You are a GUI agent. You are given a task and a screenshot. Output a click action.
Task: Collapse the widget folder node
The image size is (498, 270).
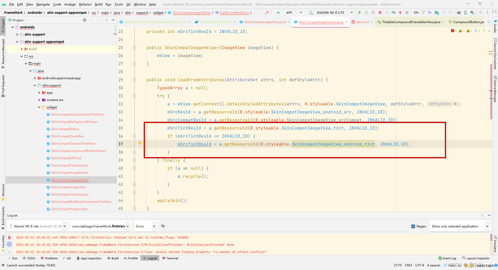click(39, 107)
